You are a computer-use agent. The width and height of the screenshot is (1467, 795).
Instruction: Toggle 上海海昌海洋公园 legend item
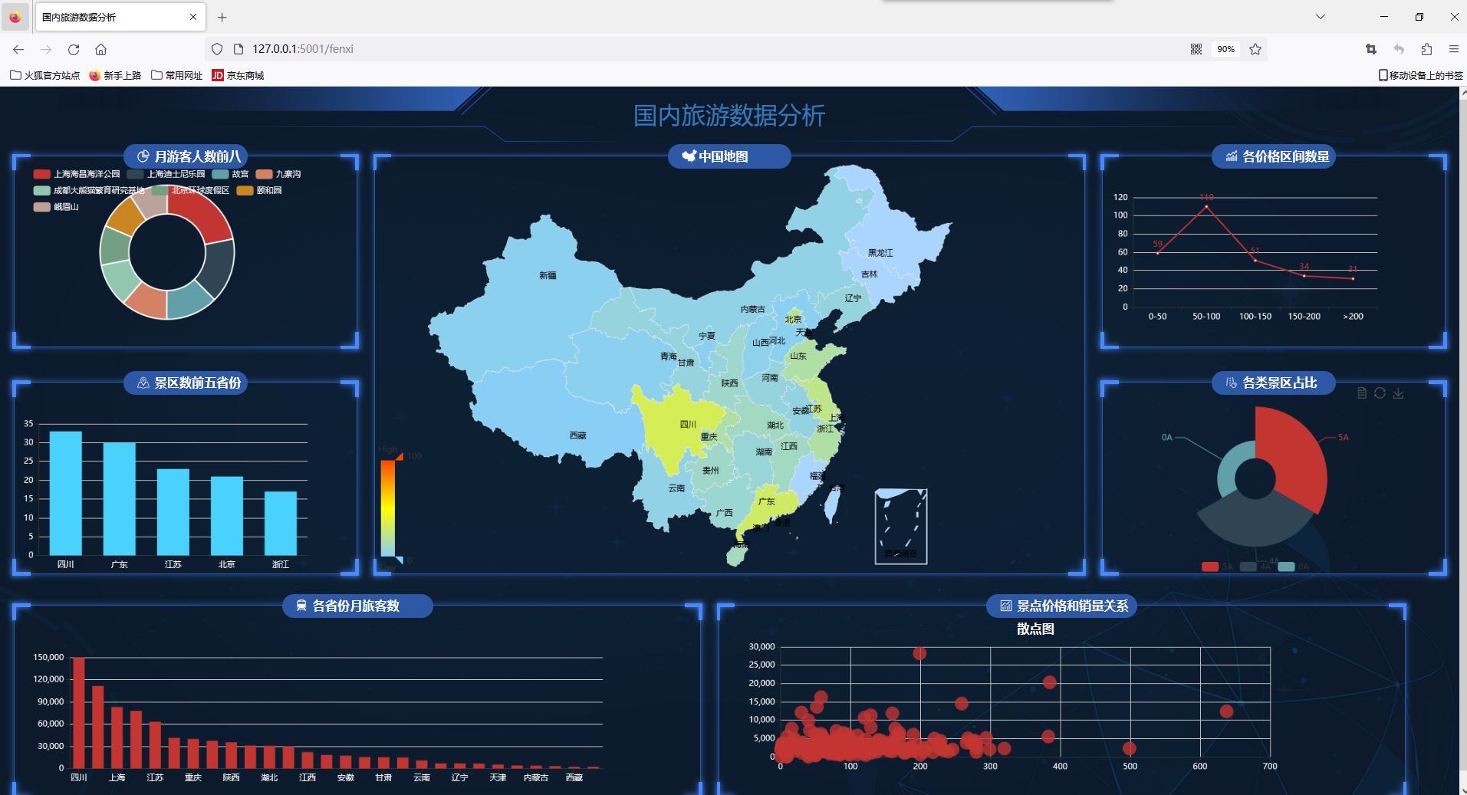[77, 174]
